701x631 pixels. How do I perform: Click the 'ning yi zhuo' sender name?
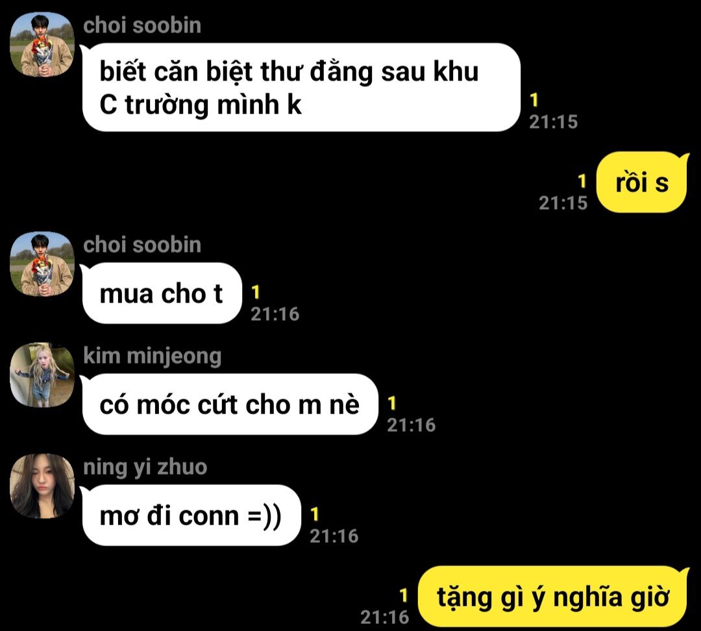145,467
